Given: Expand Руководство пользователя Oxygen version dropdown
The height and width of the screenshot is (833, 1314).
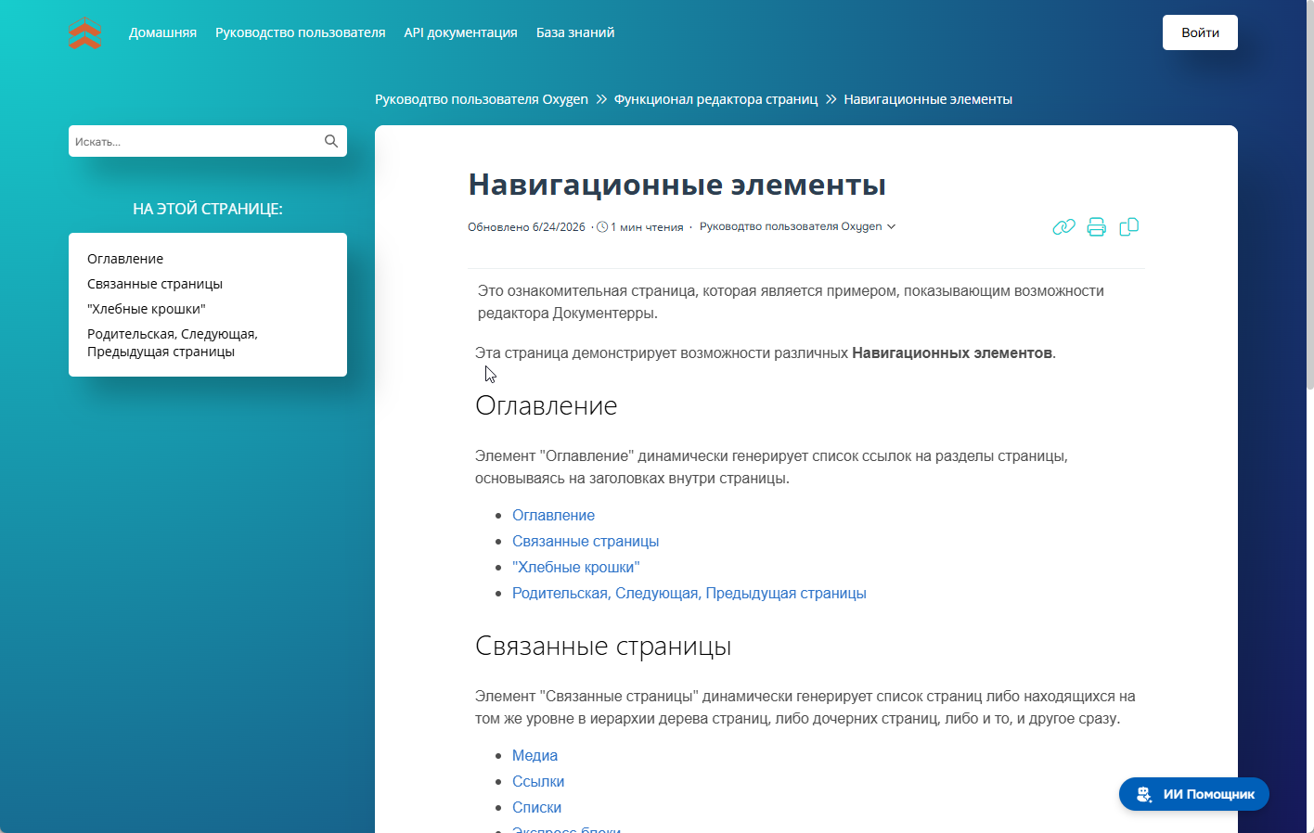Looking at the screenshot, I should click(x=797, y=226).
